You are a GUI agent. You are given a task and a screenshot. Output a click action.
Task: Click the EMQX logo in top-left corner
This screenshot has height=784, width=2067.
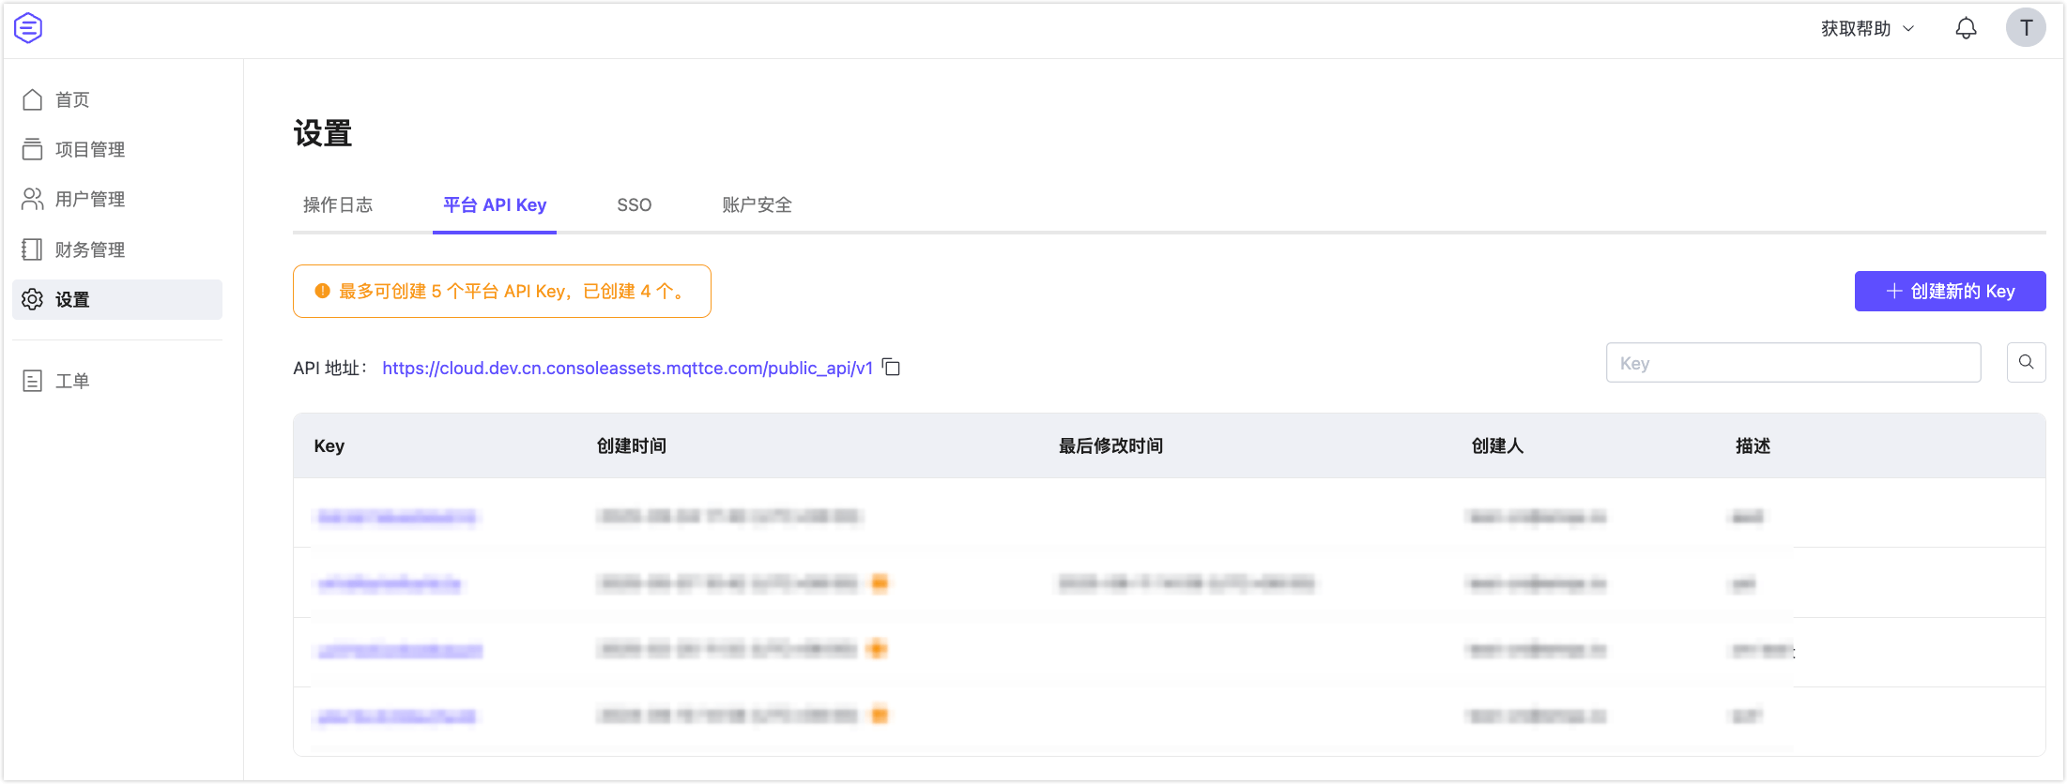[28, 28]
